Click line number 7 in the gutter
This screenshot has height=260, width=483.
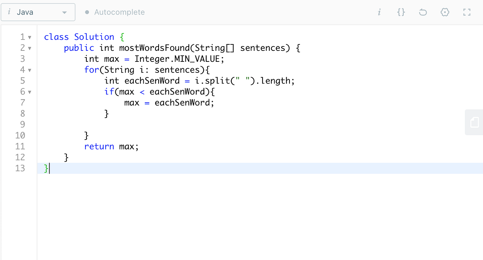tap(23, 103)
